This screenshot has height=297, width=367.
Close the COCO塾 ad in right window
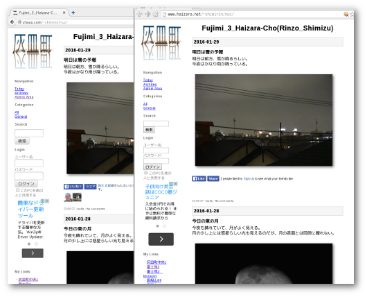(x=175, y=184)
